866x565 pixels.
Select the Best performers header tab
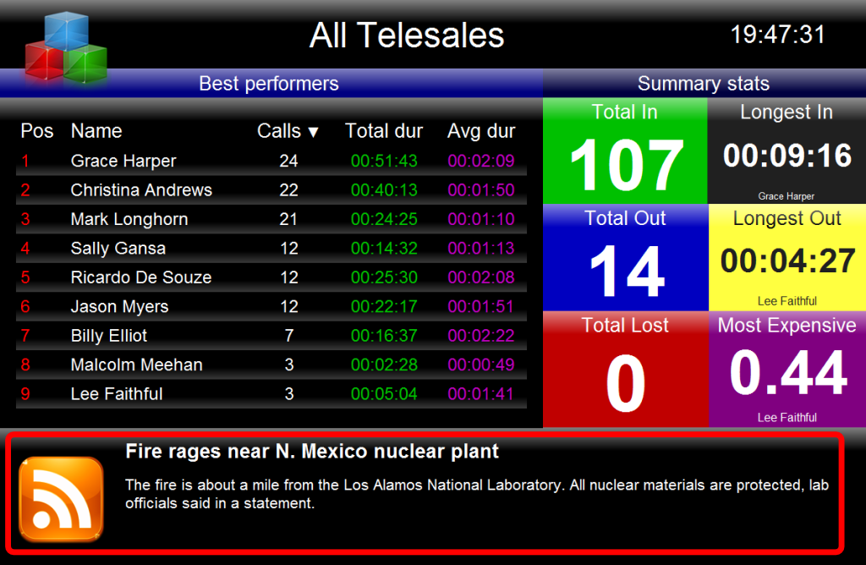tap(269, 84)
